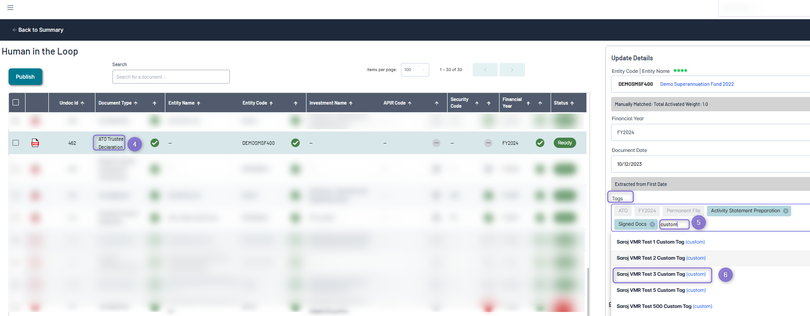Edit the Financial Year field FY2024
This screenshot has height=316, width=810.
click(x=711, y=132)
